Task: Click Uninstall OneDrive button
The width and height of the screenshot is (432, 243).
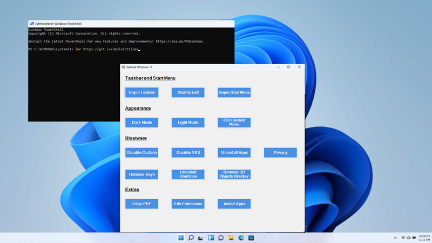Action: pyautogui.click(x=188, y=174)
